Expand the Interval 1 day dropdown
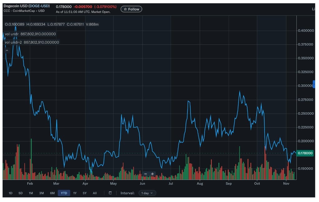The width and height of the screenshot is (319, 202). pos(147,193)
